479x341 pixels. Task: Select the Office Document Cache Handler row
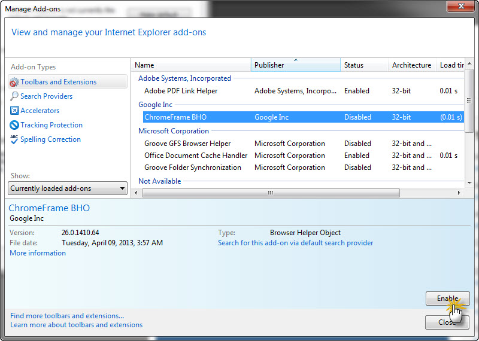(304, 156)
